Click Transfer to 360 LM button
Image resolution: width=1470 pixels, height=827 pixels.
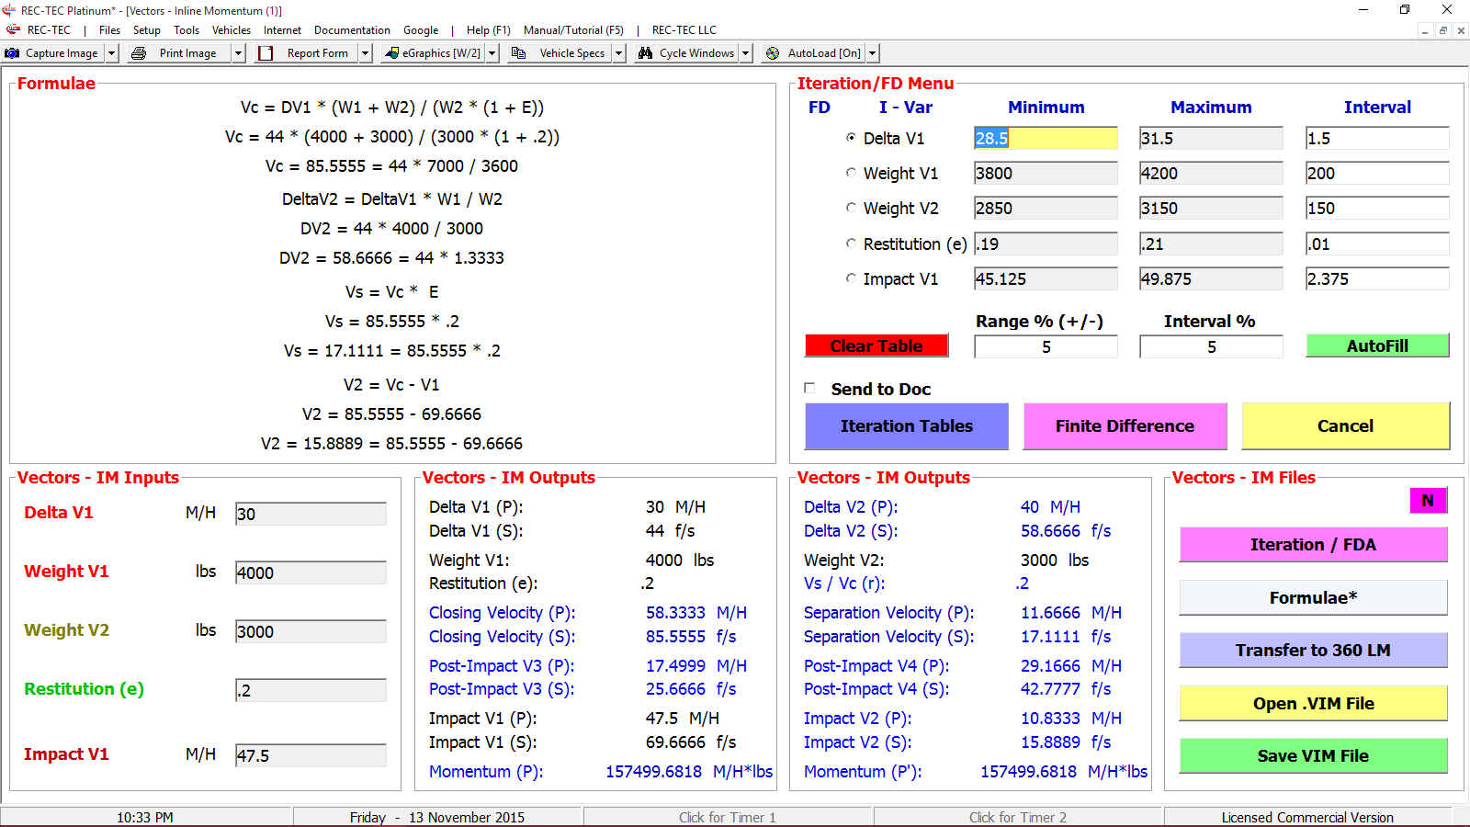(1313, 651)
